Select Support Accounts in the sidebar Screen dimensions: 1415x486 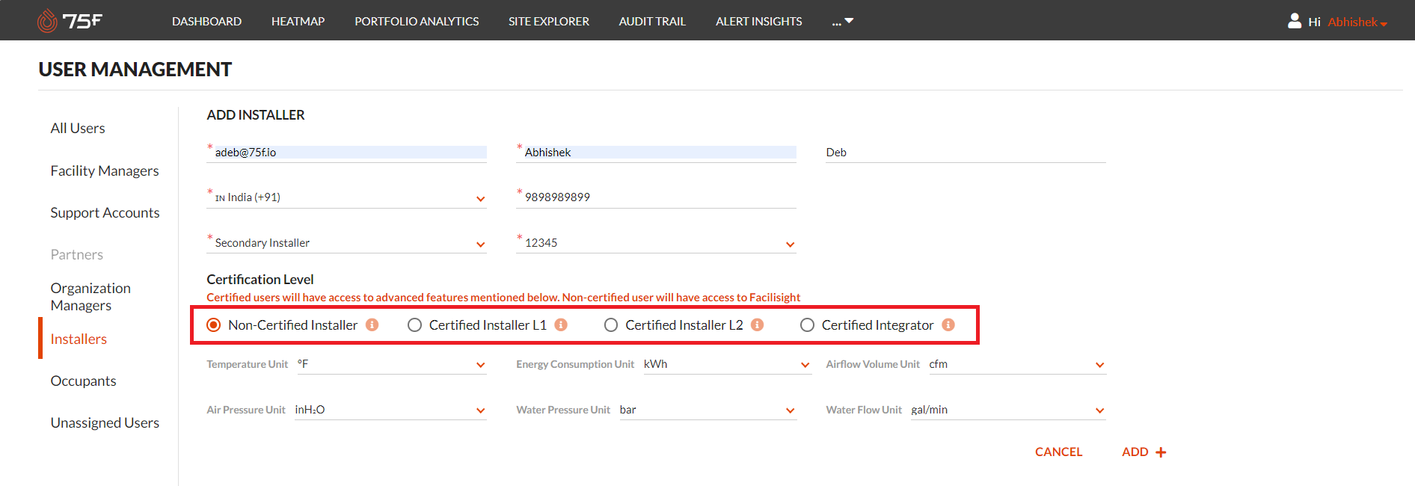(x=105, y=213)
